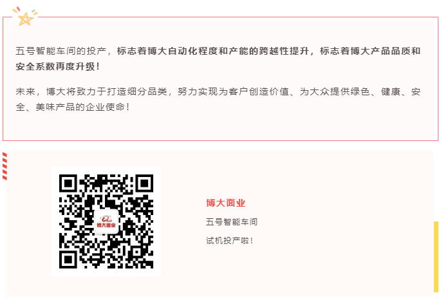Image resolution: width=441 pixels, height=300 pixels.
Task: Click the red spark left of star
Action: (x=18, y=9)
